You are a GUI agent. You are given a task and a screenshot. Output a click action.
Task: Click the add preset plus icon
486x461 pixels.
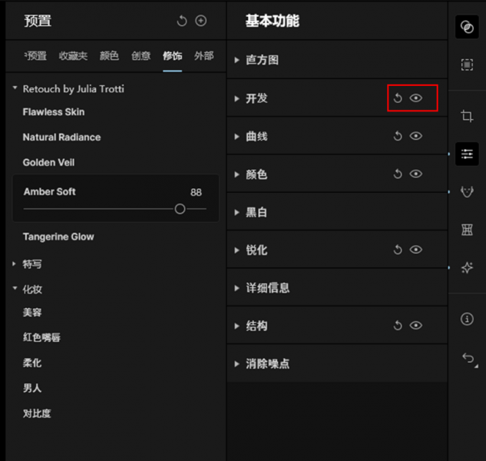click(201, 21)
